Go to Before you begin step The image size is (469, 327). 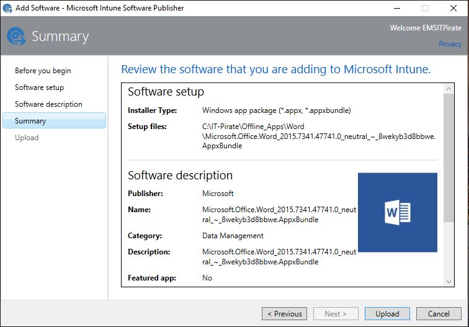43,71
